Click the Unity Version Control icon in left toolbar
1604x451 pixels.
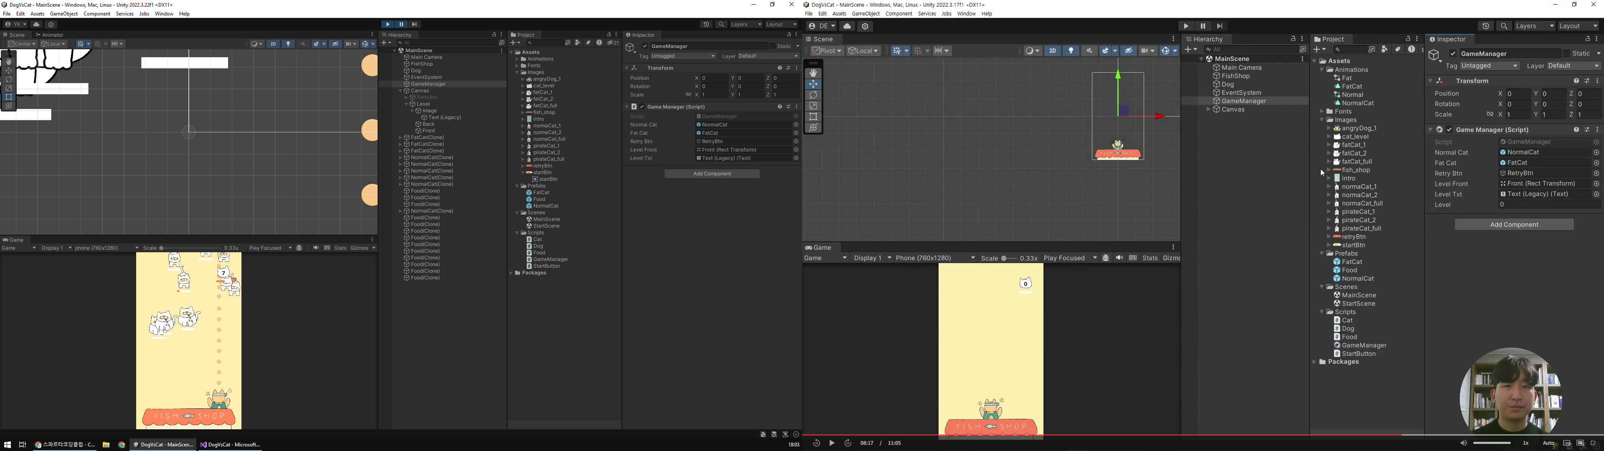point(52,24)
